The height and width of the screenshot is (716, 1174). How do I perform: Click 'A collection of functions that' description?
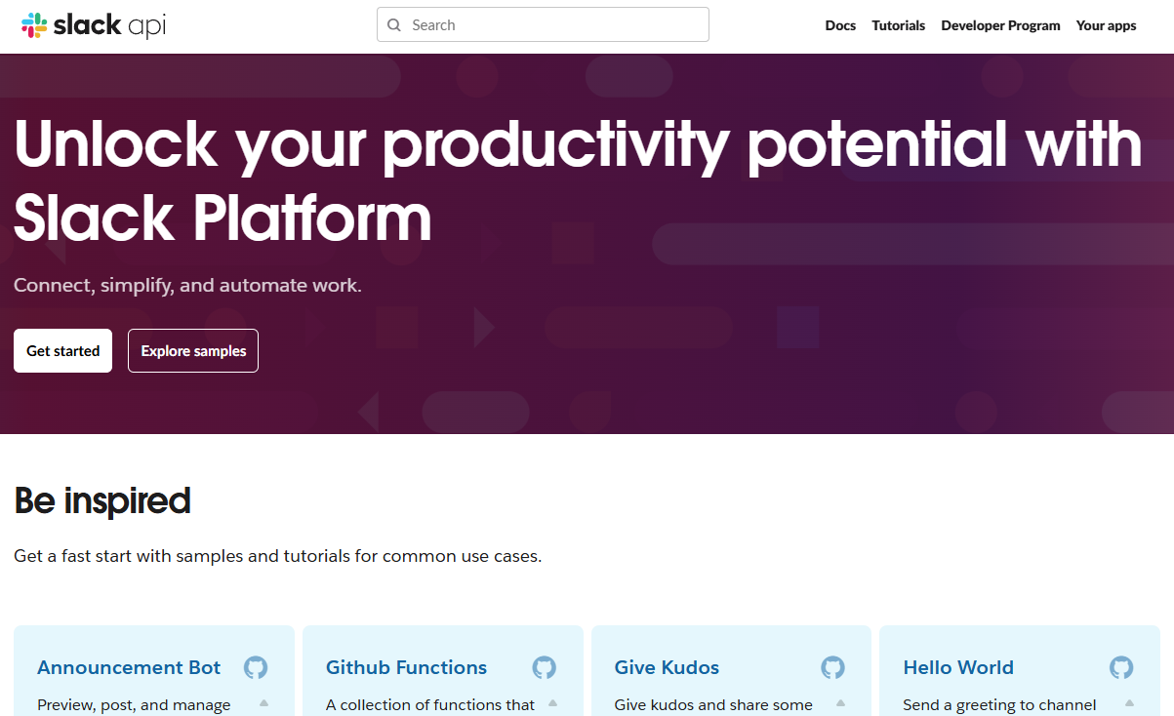[x=430, y=704]
